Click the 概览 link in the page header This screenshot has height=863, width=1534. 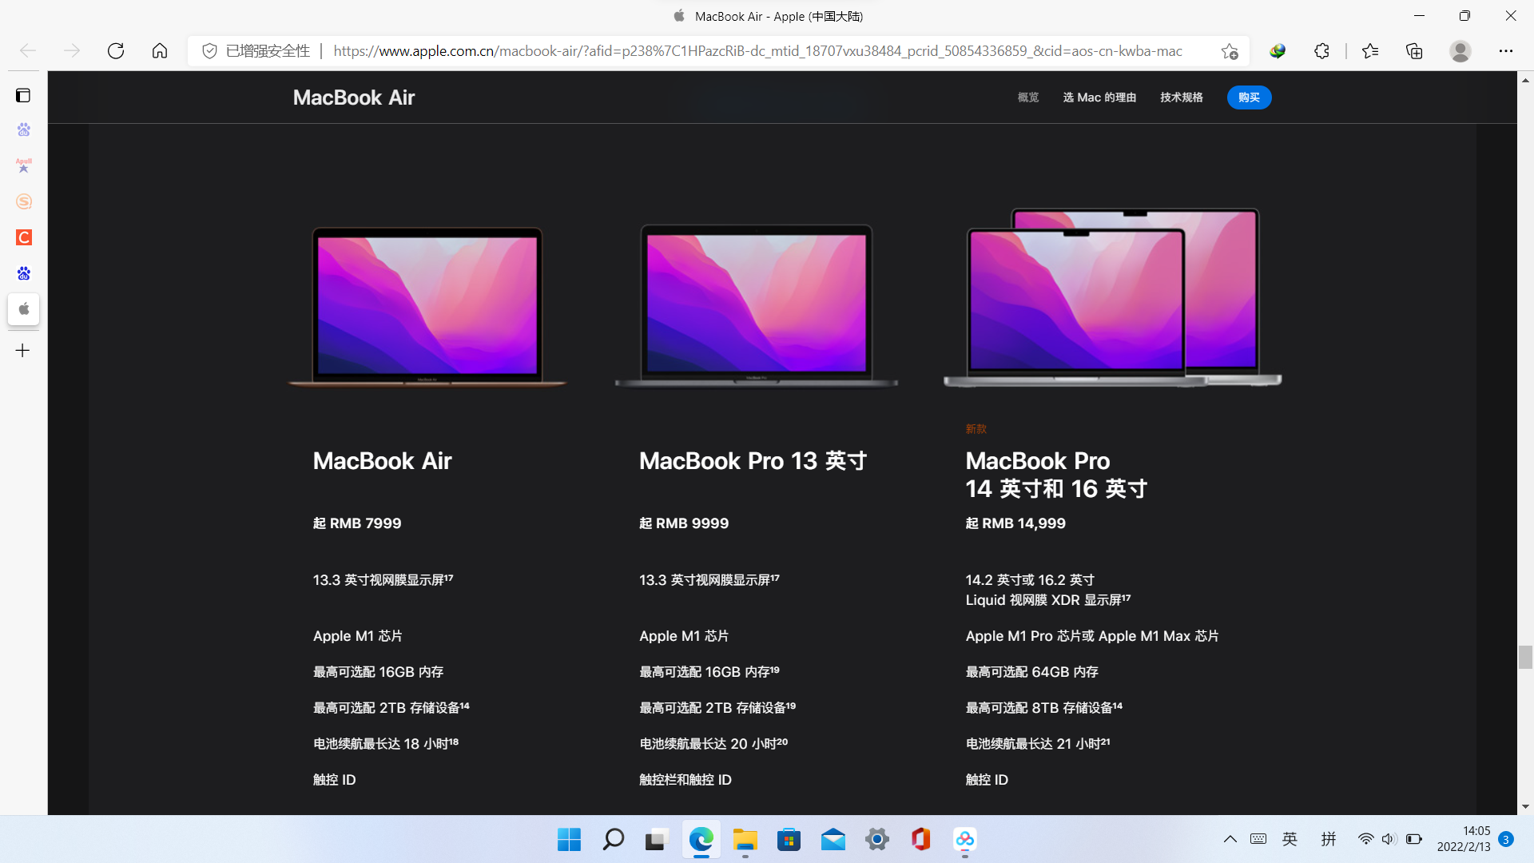[1027, 97]
